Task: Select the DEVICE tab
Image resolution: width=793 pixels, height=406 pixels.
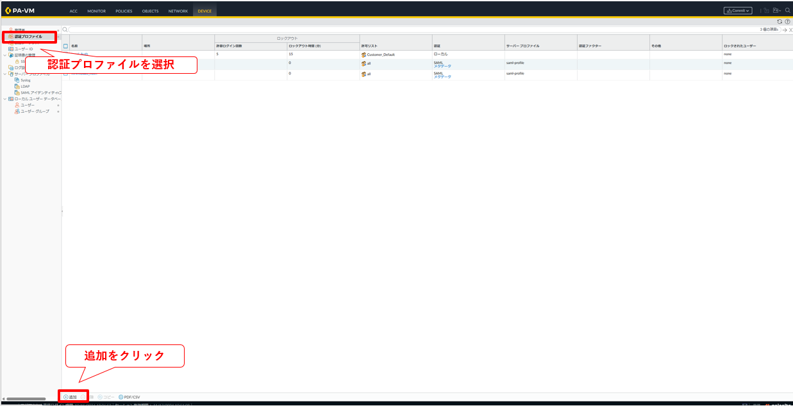Action: (x=205, y=11)
